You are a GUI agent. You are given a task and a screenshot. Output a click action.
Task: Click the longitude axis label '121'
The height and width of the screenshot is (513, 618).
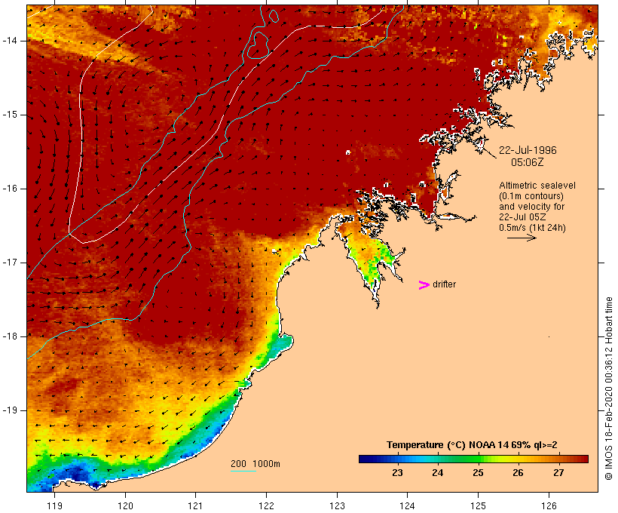coord(195,505)
